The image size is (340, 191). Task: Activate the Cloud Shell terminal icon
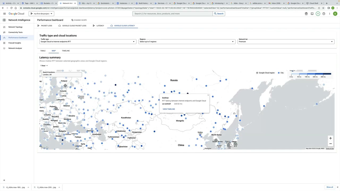tap(312, 14)
